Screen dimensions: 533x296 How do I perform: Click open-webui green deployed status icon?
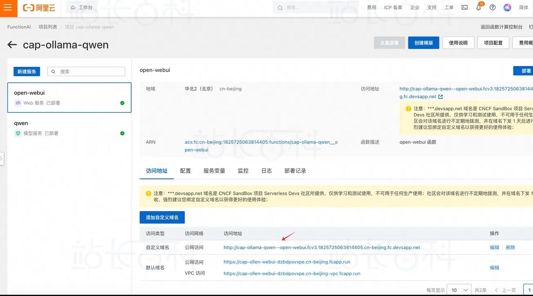tap(122, 103)
